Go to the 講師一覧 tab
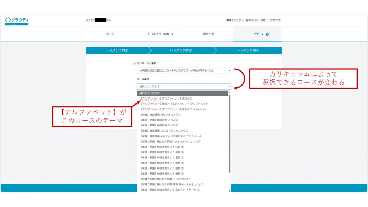The image size is (368, 207). pyautogui.click(x=208, y=34)
